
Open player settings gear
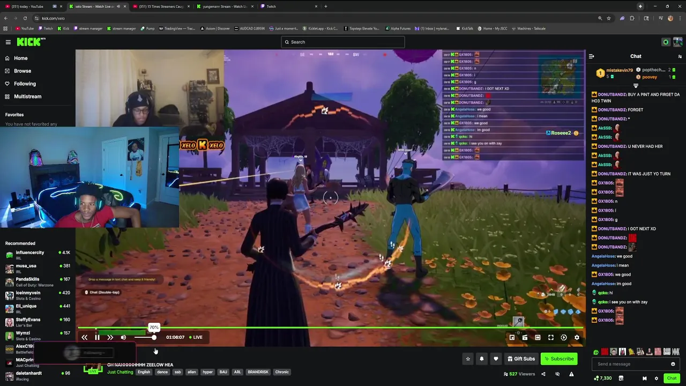coord(577,337)
